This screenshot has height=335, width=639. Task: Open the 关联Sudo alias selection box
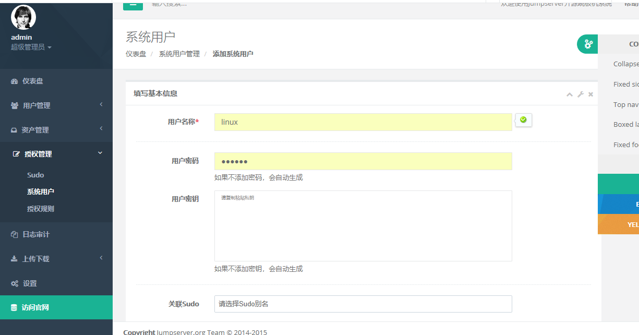click(363, 304)
